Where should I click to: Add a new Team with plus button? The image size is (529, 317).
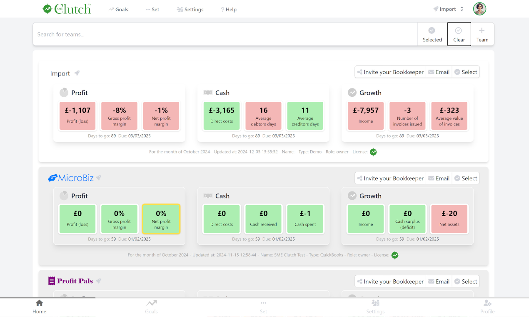coord(482,34)
